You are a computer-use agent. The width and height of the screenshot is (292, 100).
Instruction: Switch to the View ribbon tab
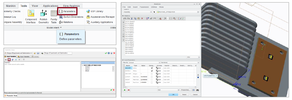point(35,6)
